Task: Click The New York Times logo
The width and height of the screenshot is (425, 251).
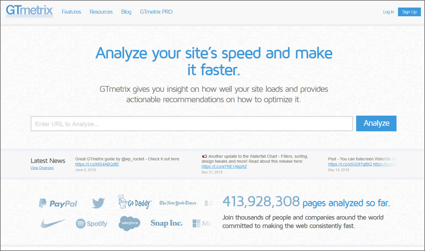Action: point(177,203)
